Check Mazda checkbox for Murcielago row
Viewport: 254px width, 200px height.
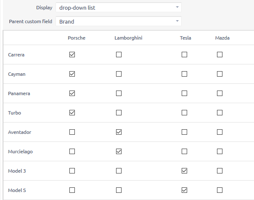220,152
